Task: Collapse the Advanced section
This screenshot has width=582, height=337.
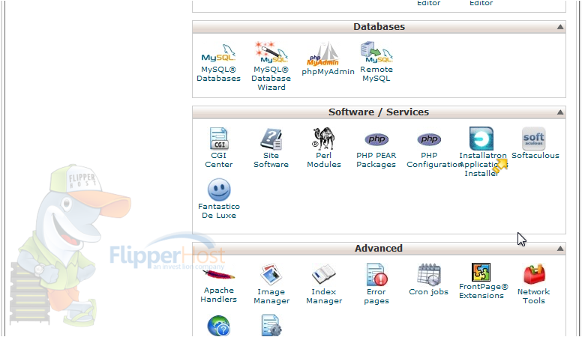Action: point(560,249)
